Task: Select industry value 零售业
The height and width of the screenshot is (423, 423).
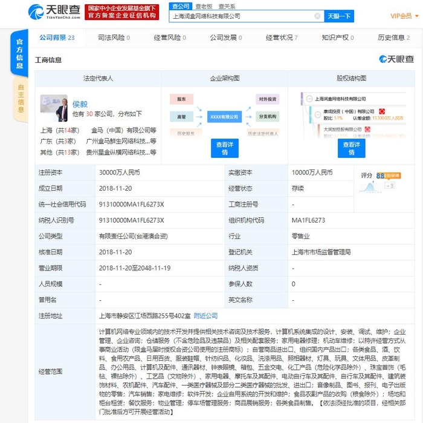Action: [x=300, y=237]
